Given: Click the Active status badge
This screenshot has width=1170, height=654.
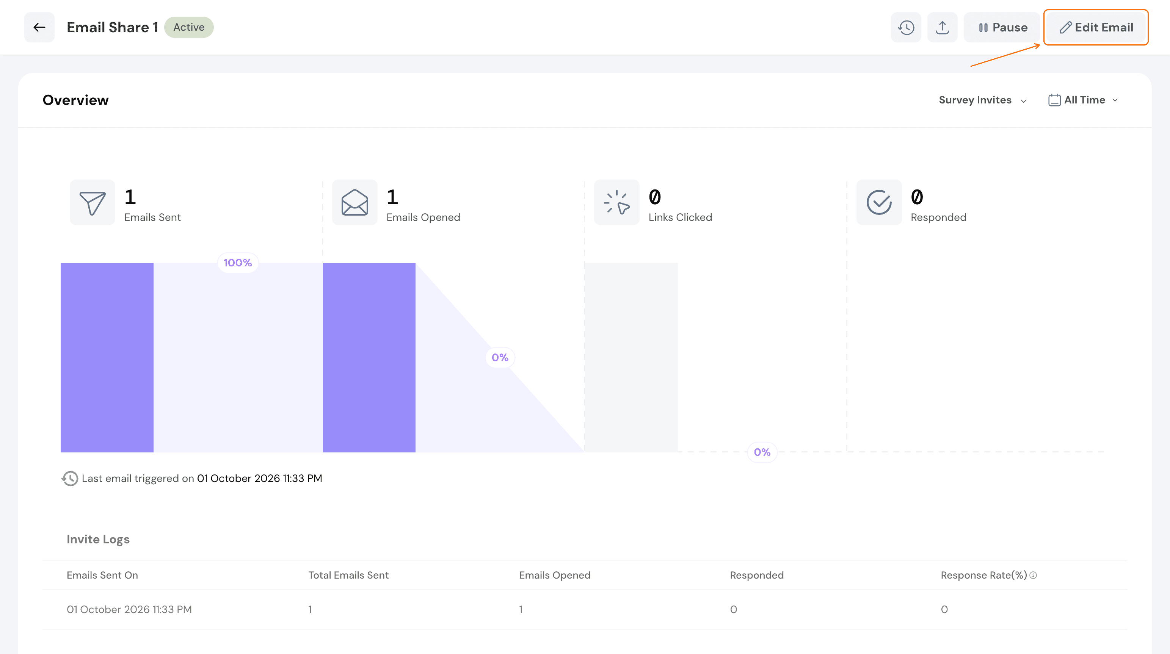Looking at the screenshot, I should point(189,27).
